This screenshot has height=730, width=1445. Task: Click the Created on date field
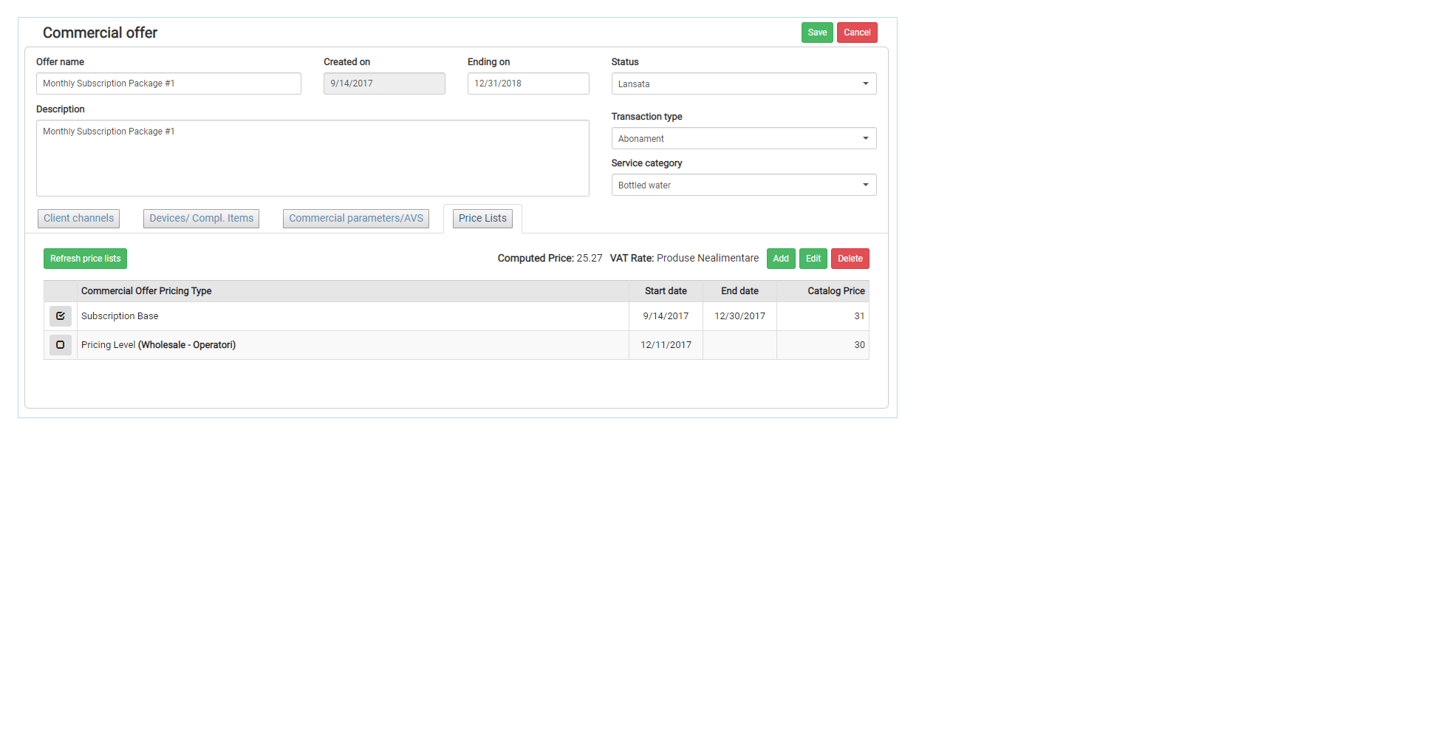pos(384,83)
